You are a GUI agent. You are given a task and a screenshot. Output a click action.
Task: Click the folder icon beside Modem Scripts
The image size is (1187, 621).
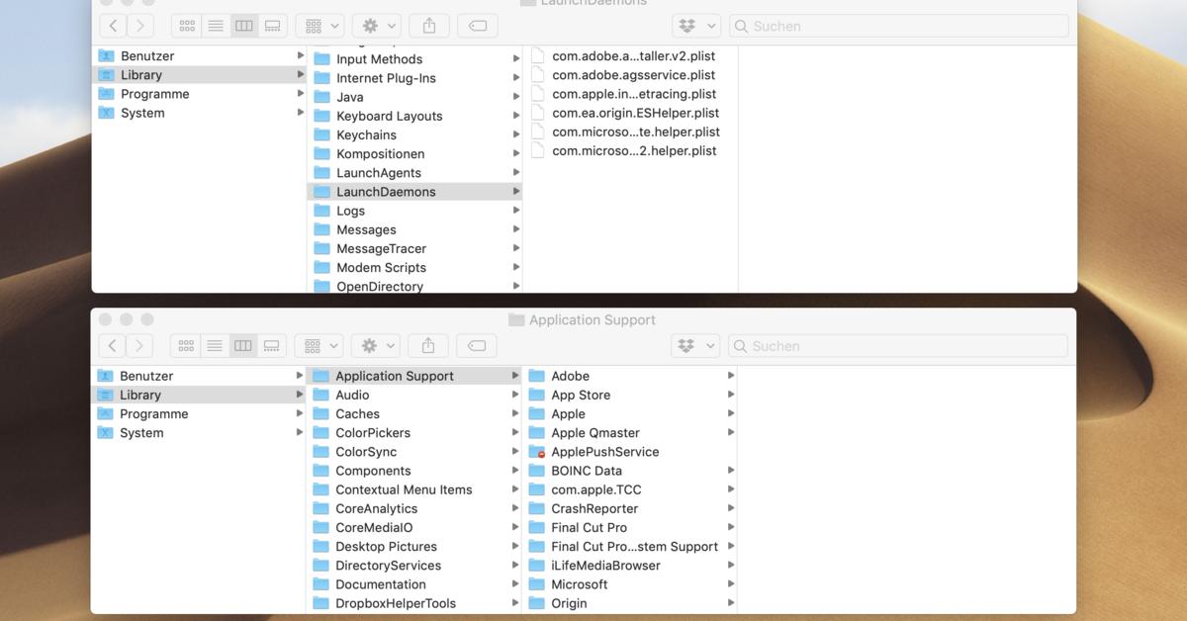[x=321, y=268]
